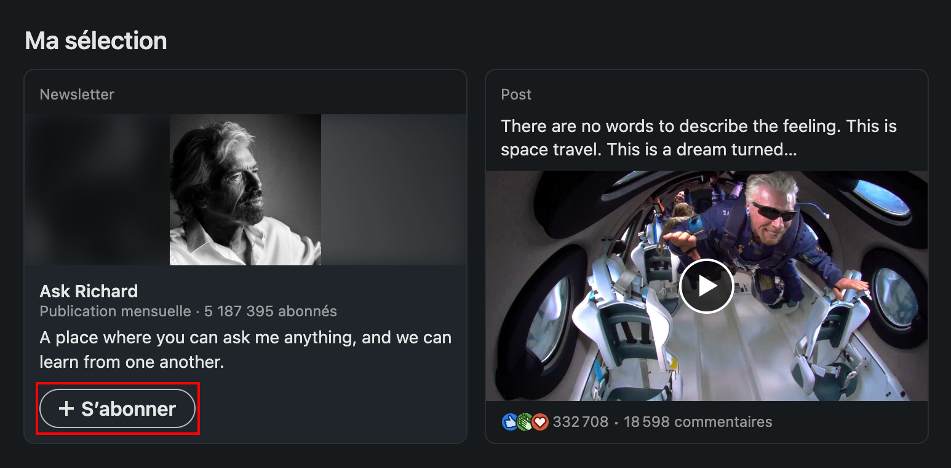Open the 332 708 reactions list
Screen dimensions: 951x468
point(580,422)
